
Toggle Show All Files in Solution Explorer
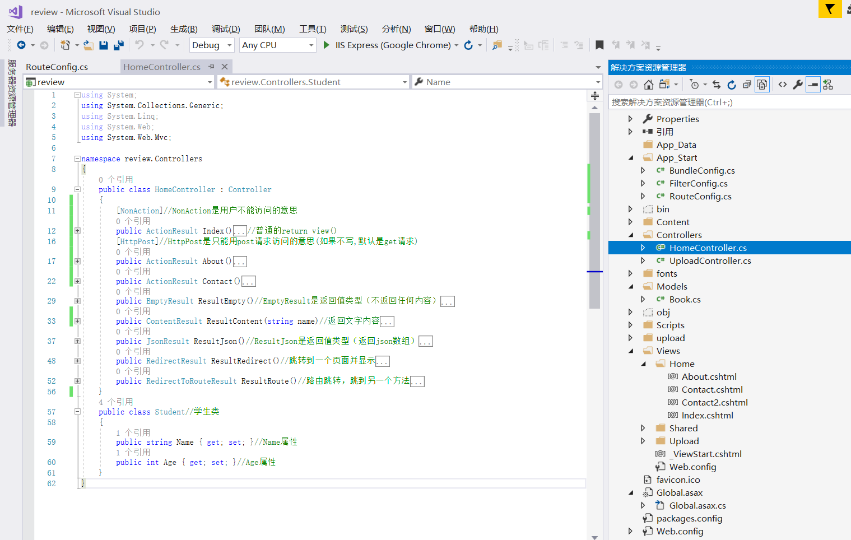(762, 85)
